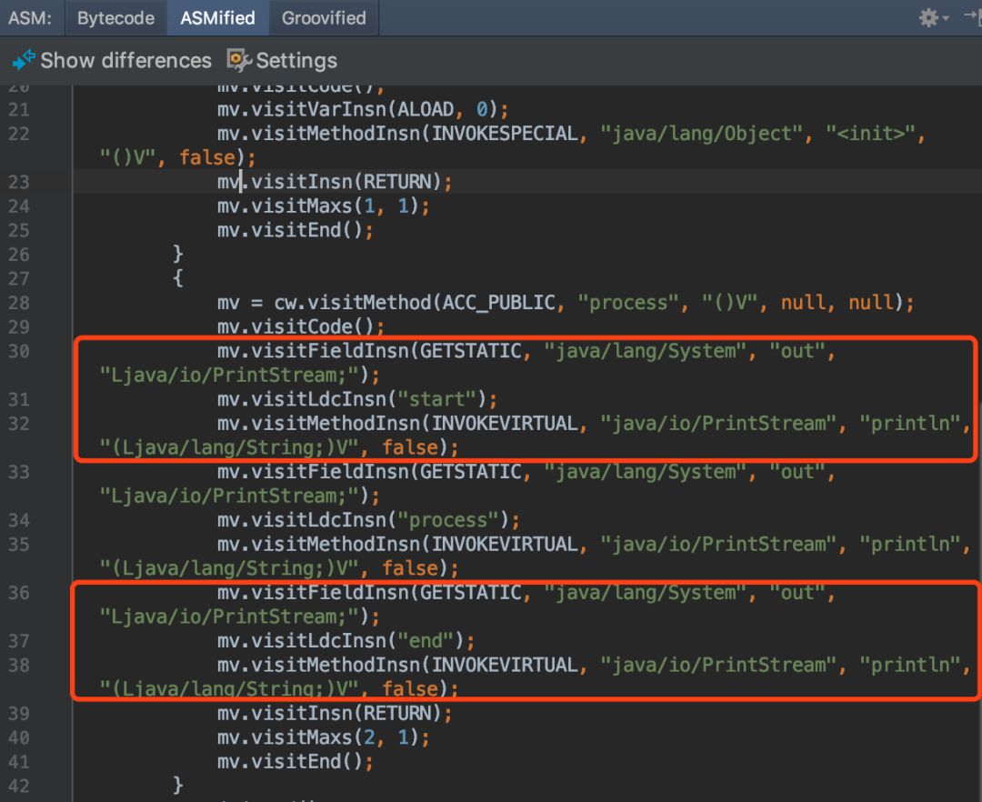Expand the gear icon's dropdown arrow

948,17
